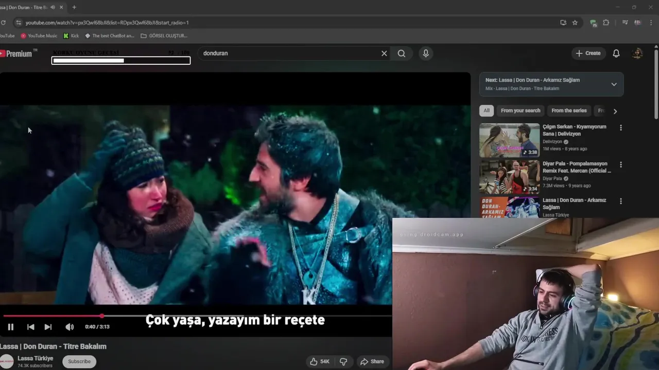
Task: Open the browser profile avatar
Action: 638,23
